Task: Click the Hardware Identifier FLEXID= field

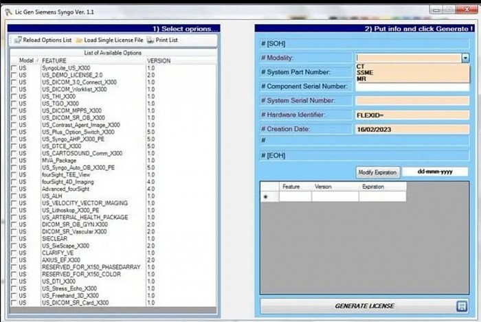Action: pyautogui.click(x=412, y=115)
